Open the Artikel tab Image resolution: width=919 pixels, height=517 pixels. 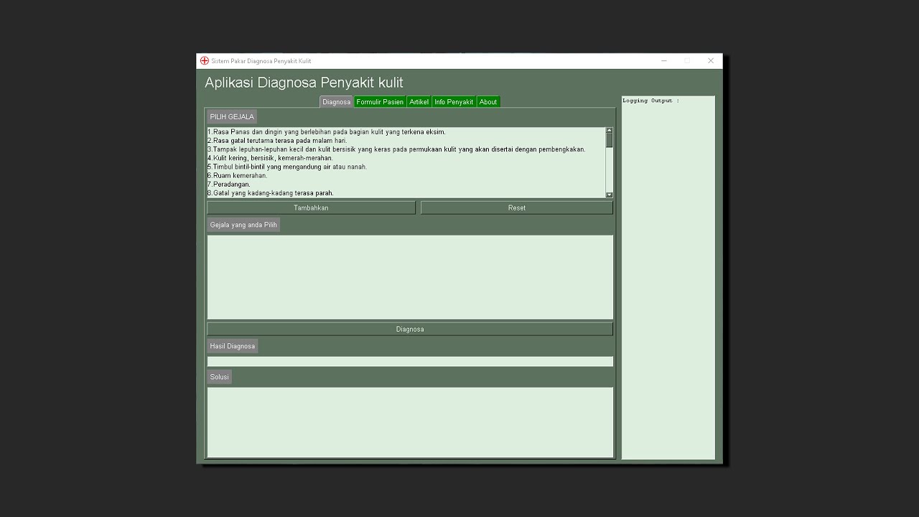419,102
